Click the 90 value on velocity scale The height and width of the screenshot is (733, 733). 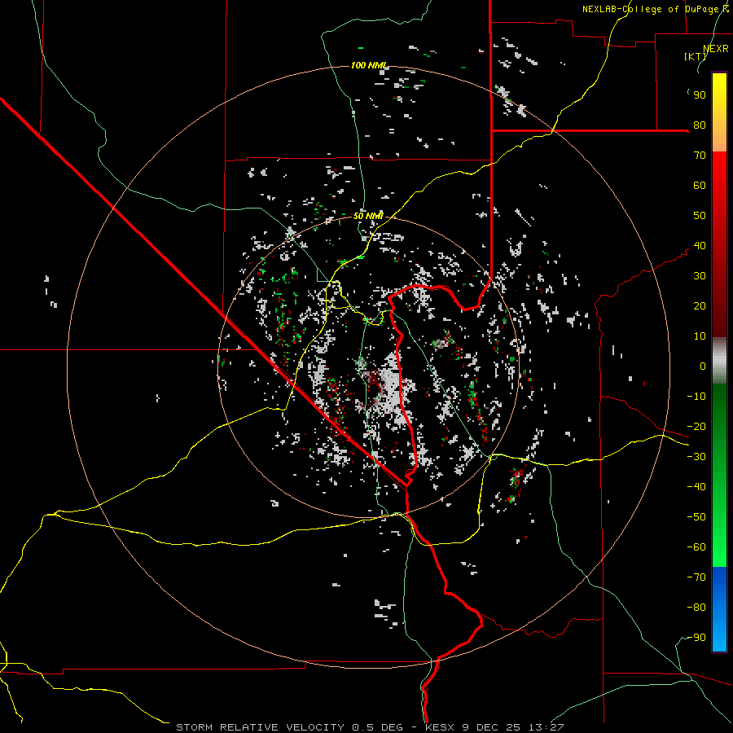point(700,95)
